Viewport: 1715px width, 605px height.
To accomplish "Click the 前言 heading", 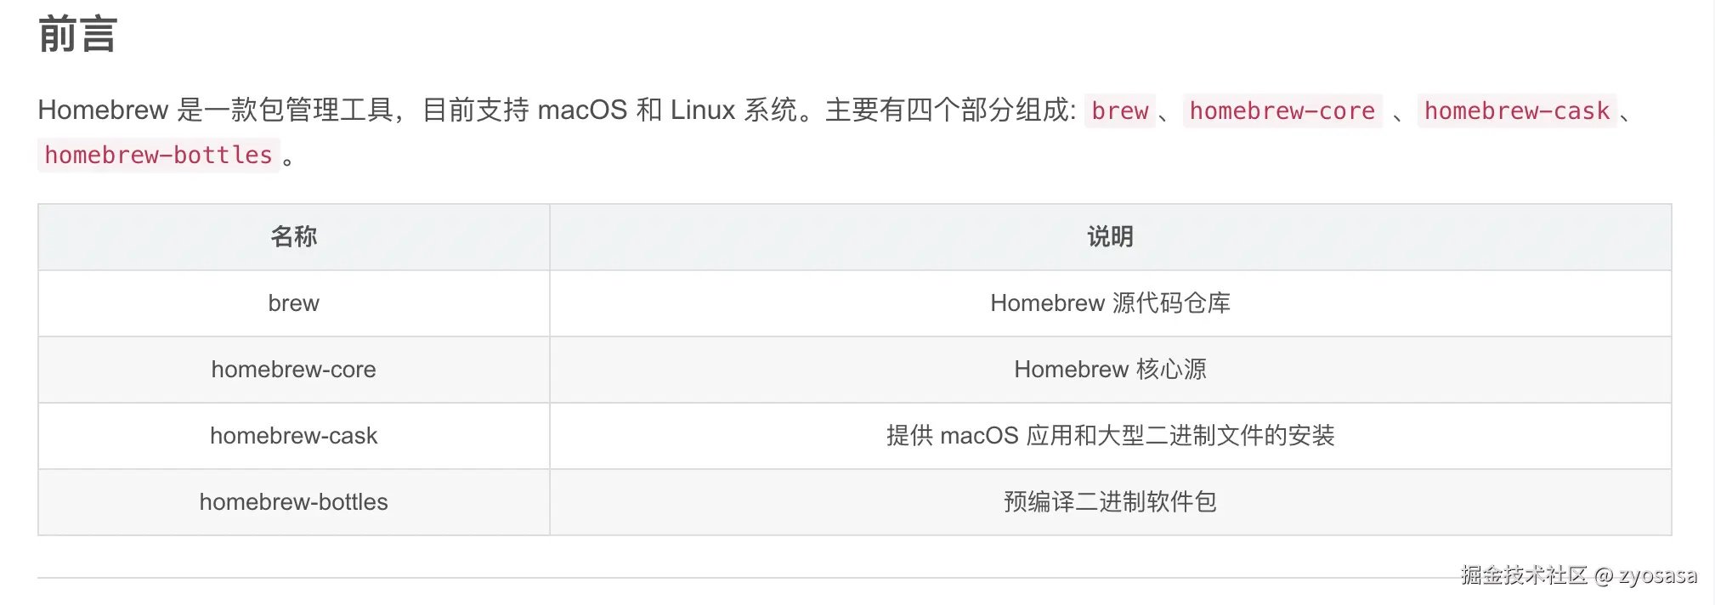I will [77, 35].
